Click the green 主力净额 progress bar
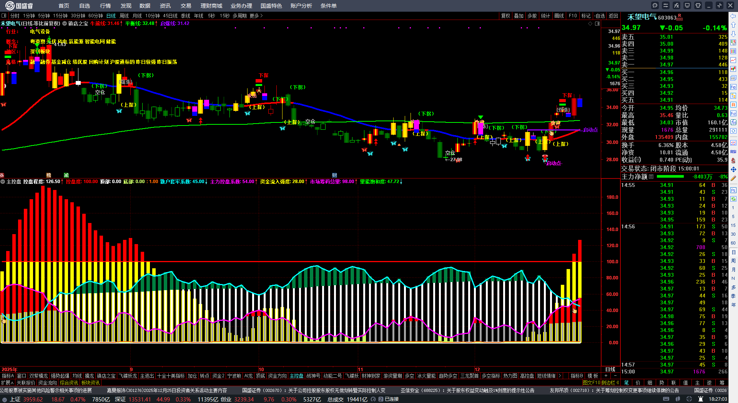738x403 pixels. click(x=670, y=177)
